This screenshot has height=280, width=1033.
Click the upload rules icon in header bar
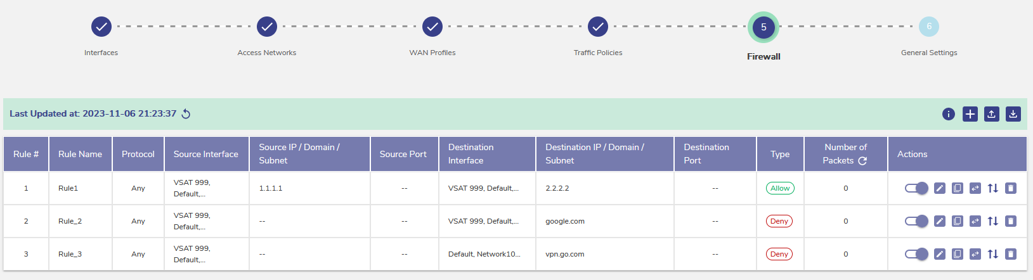click(x=991, y=114)
